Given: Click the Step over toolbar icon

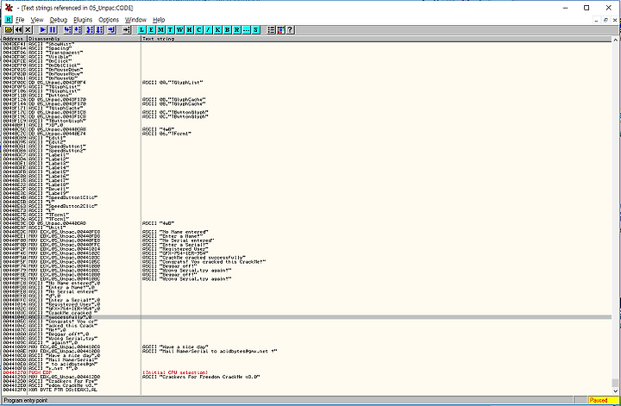Looking at the screenshot, I should click(78, 29).
